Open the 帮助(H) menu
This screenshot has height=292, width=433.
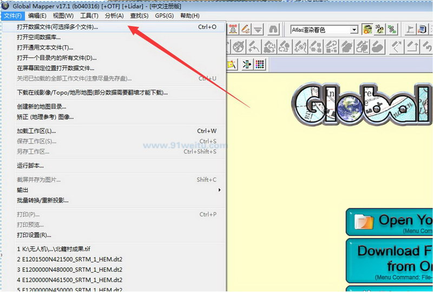(x=190, y=16)
